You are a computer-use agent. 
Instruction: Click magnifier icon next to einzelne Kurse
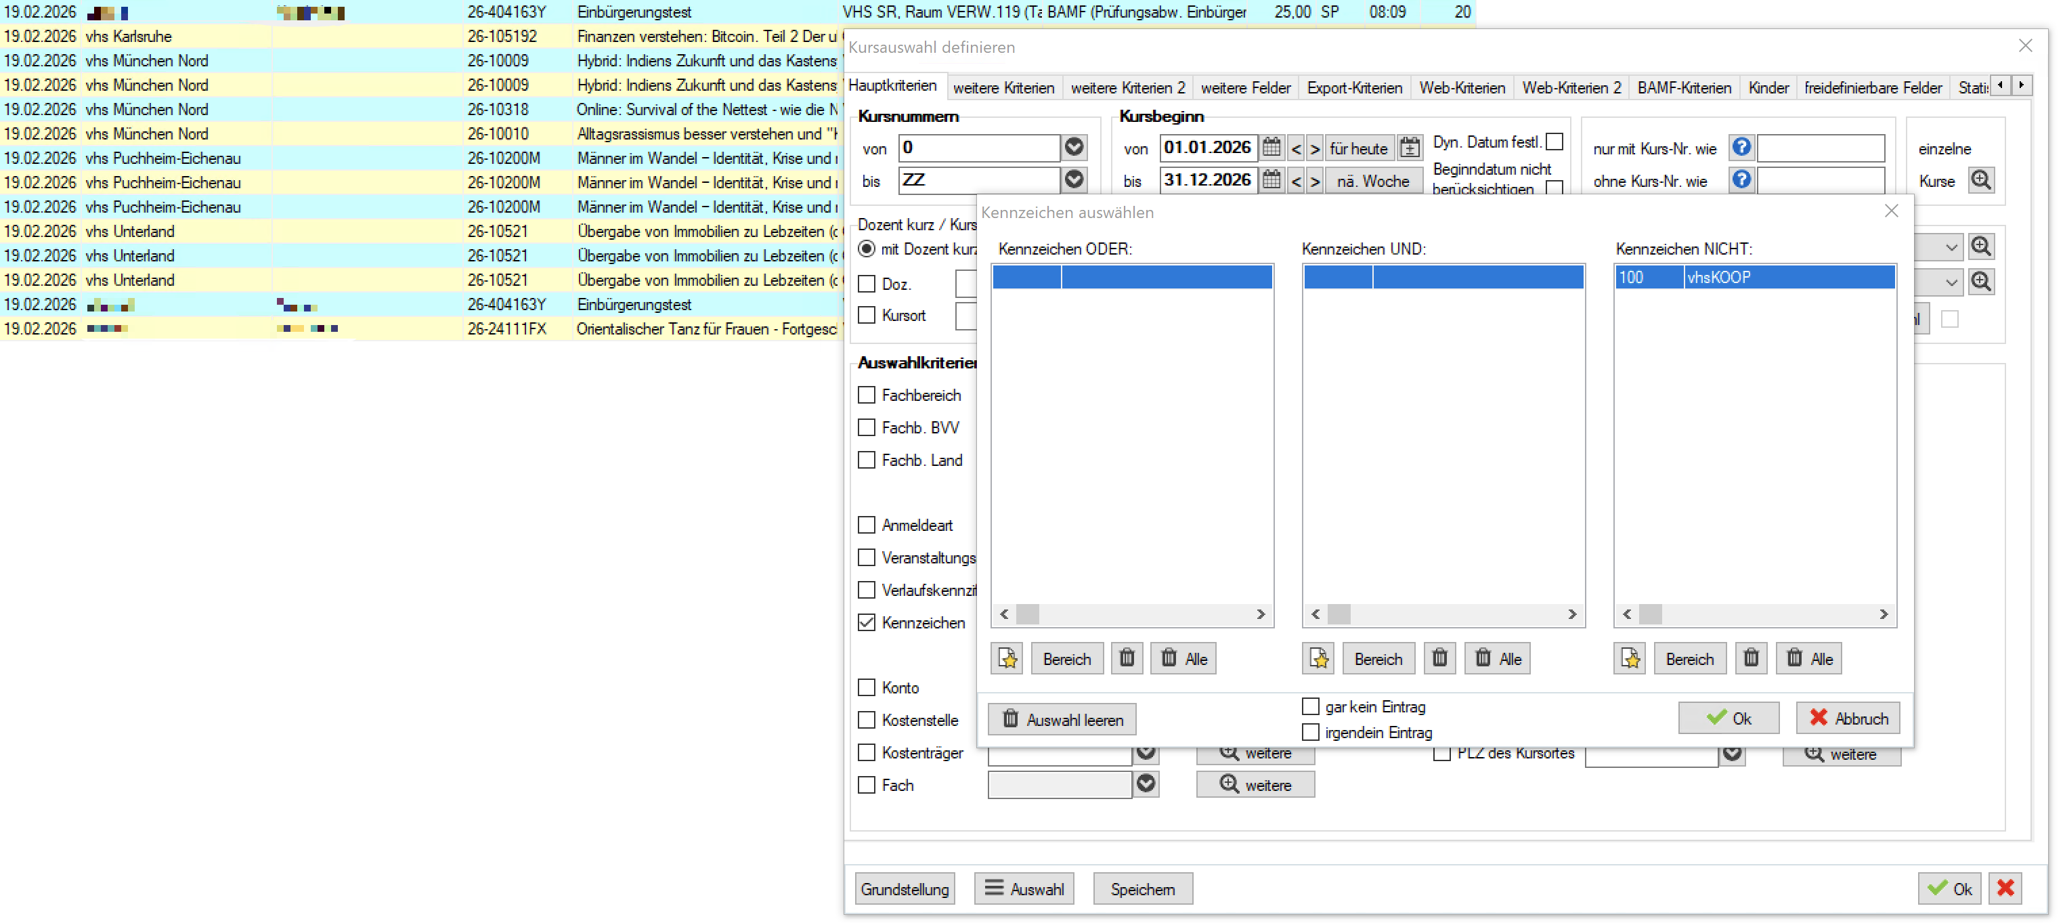click(1981, 180)
